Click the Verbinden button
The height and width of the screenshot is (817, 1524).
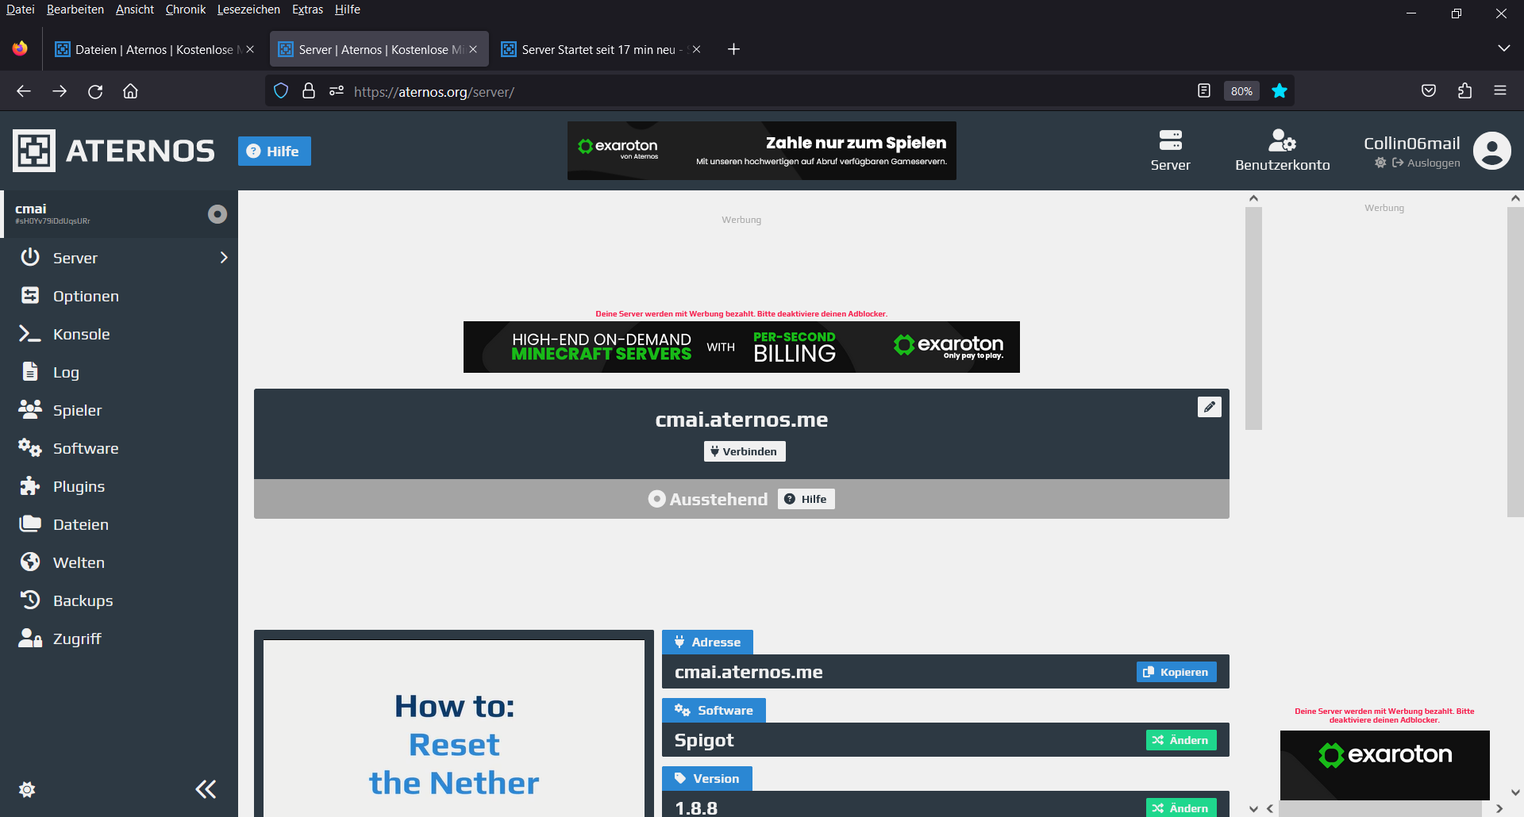[745, 451]
